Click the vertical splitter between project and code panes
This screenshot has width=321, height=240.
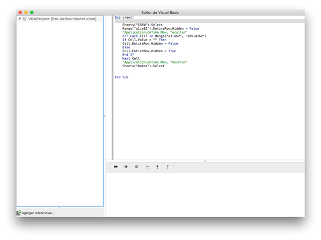pos(104,116)
